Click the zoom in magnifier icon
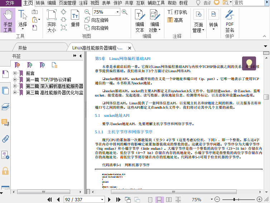The height and width of the screenshot is (203, 270). 125,12
